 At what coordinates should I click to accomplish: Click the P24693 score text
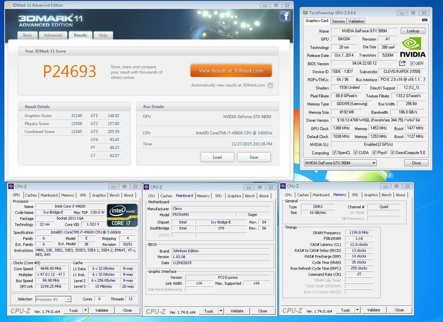69,71
